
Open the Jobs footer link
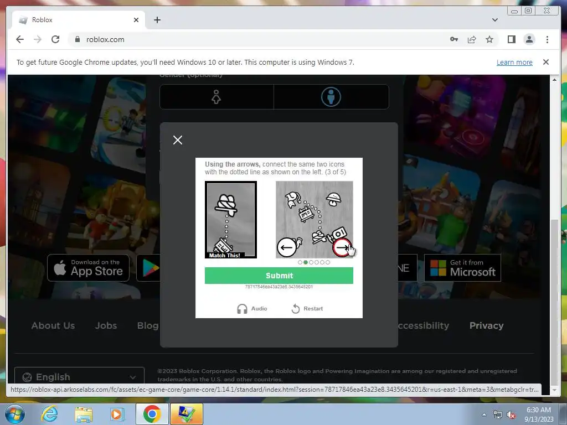[x=106, y=325]
